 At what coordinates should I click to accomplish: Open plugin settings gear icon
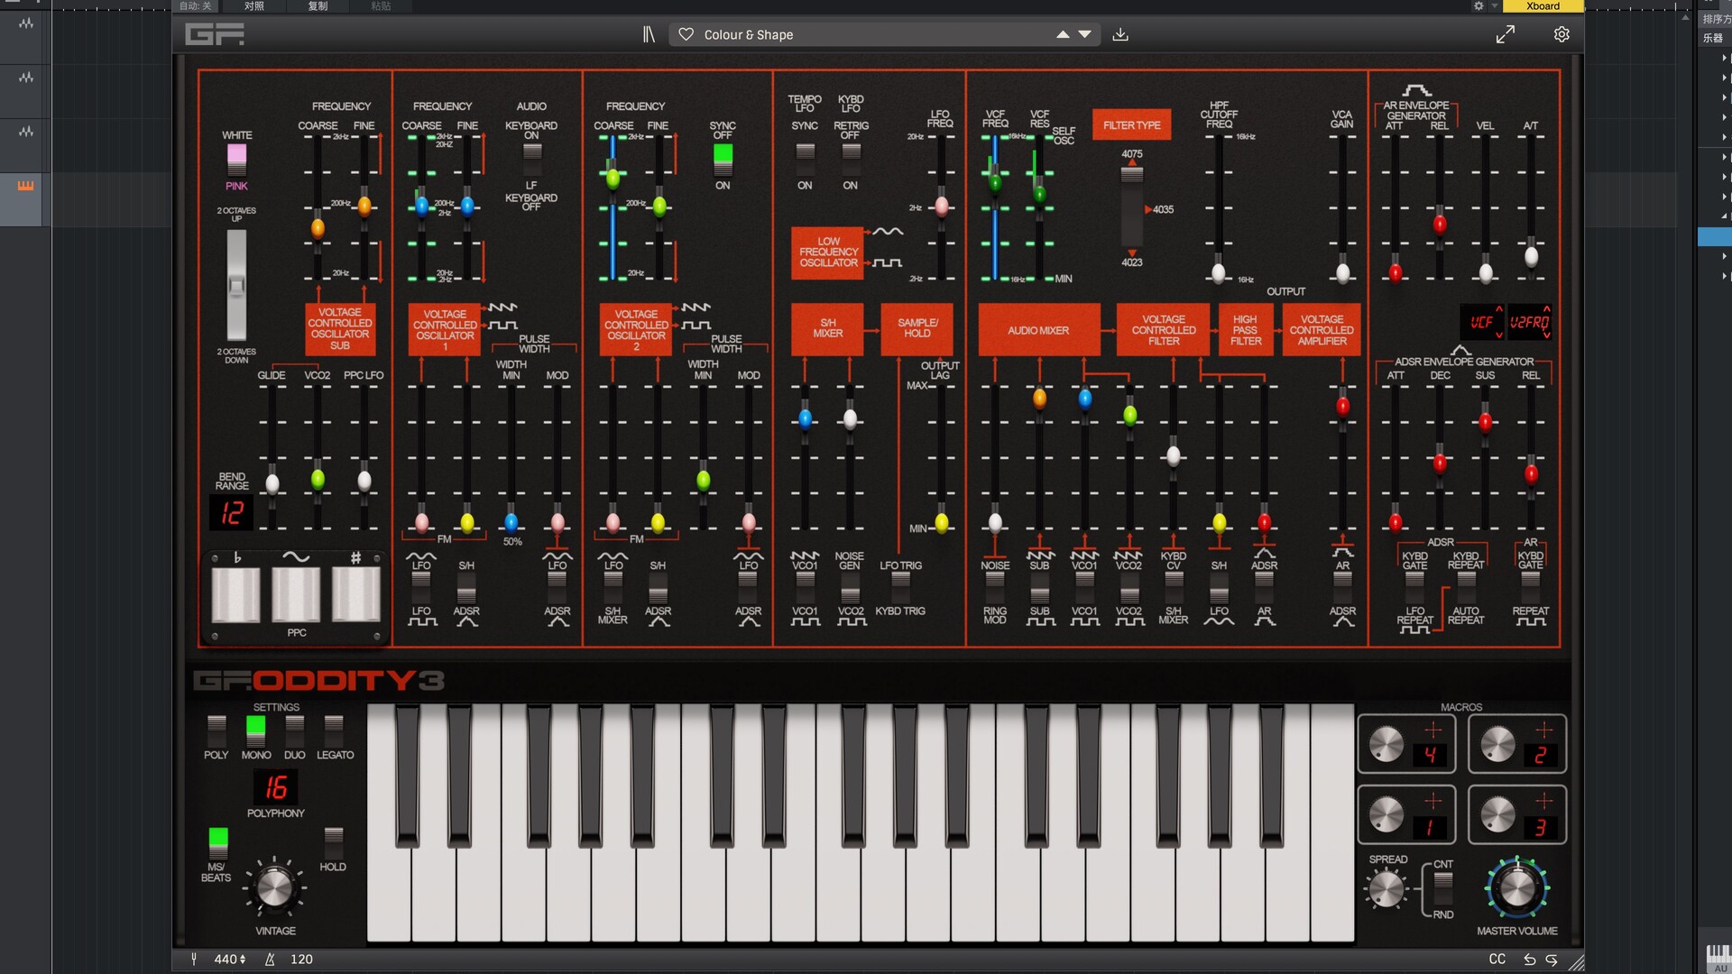click(x=1562, y=34)
